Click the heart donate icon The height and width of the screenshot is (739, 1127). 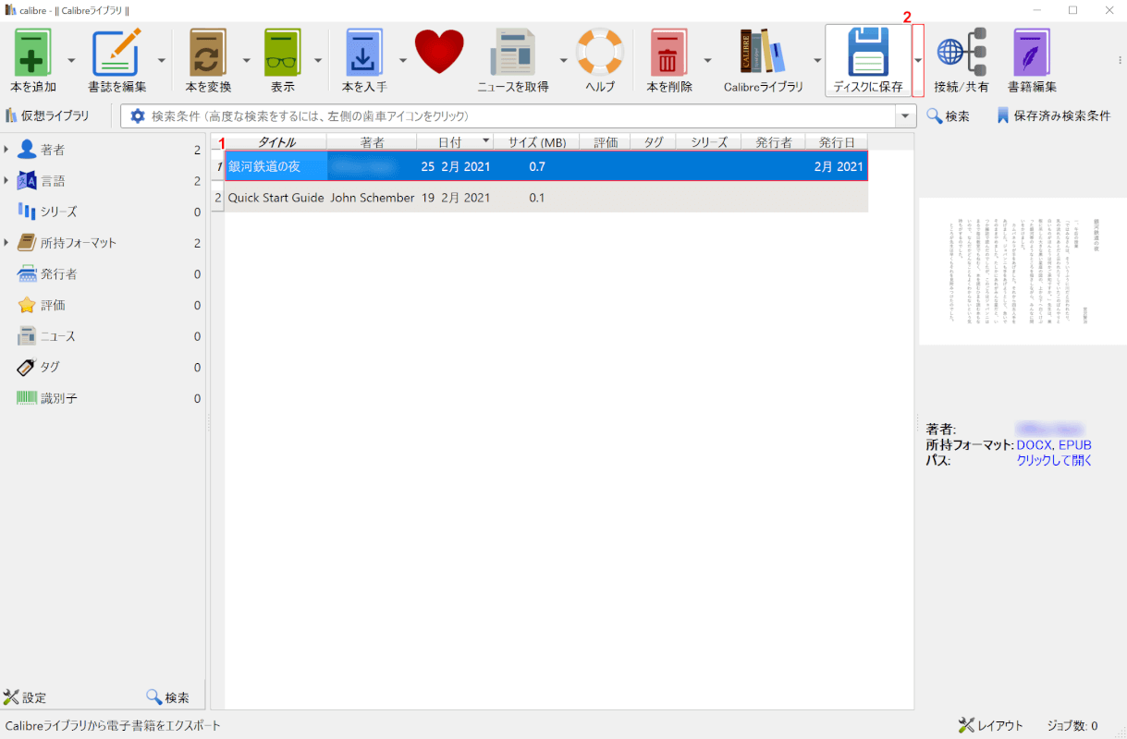[439, 53]
